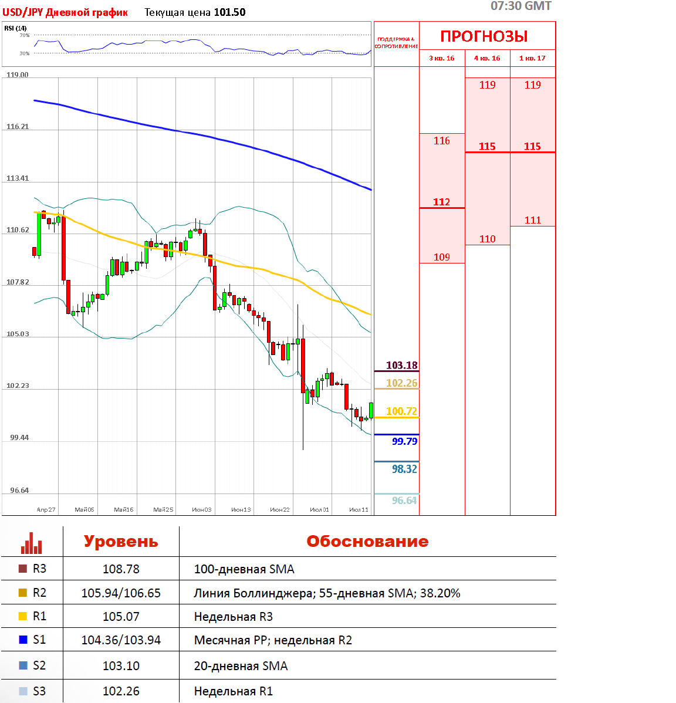Click the Июн22 date axis label

coord(280,510)
